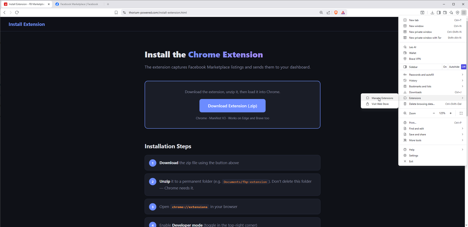Viewport: 468px width, 227px height.
Task: Expand Find and edit submenu
Action: pyautogui.click(x=432, y=129)
